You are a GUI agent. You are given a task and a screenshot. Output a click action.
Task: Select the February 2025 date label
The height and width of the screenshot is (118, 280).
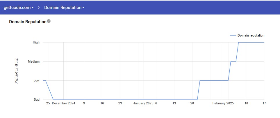click(x=223, y=103)
